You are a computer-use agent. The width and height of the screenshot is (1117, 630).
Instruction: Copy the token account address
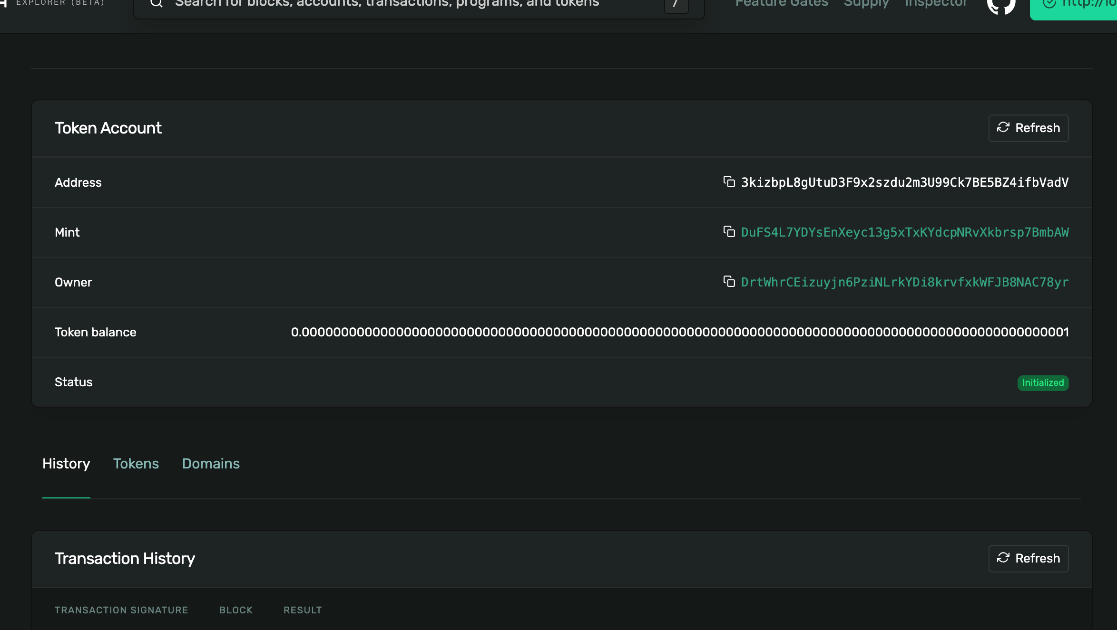[x=729, y=182]
